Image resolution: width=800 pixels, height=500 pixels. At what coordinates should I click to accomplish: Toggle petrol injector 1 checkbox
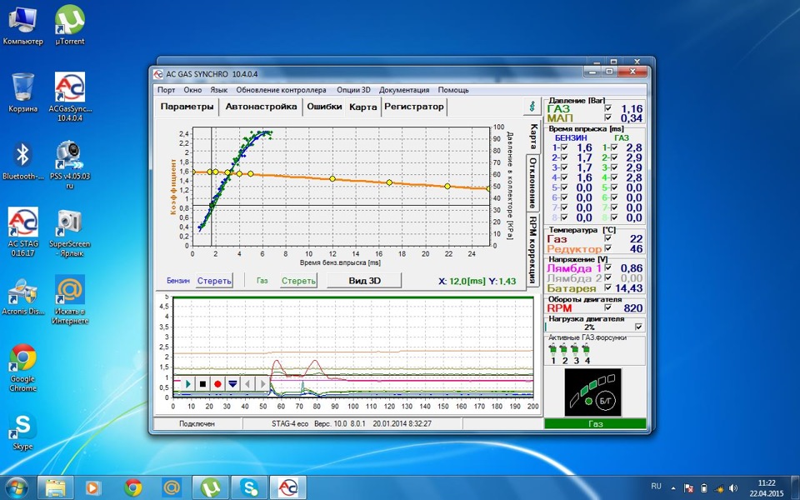pyautogui.click(x=564, y=147)
